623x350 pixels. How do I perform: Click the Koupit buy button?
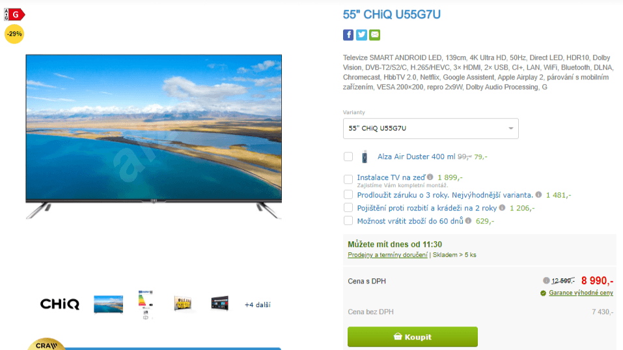pos(413,337)
